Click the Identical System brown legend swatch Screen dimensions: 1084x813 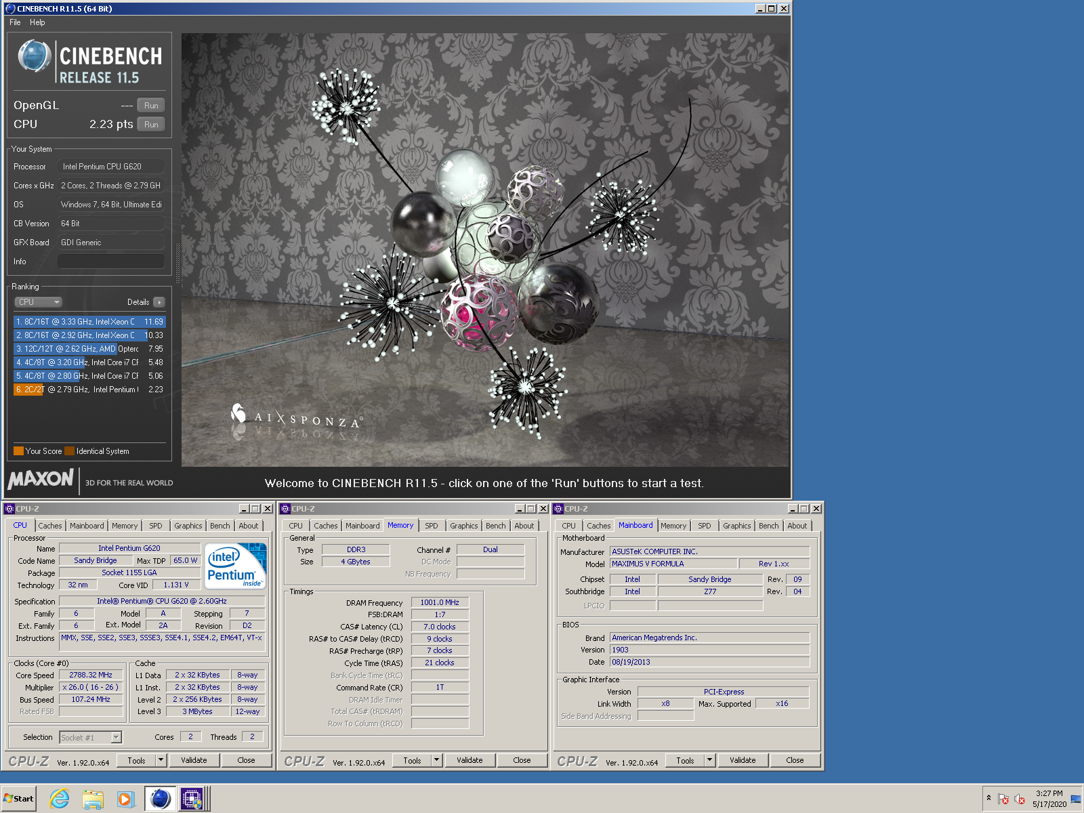(x=69, y=451)
